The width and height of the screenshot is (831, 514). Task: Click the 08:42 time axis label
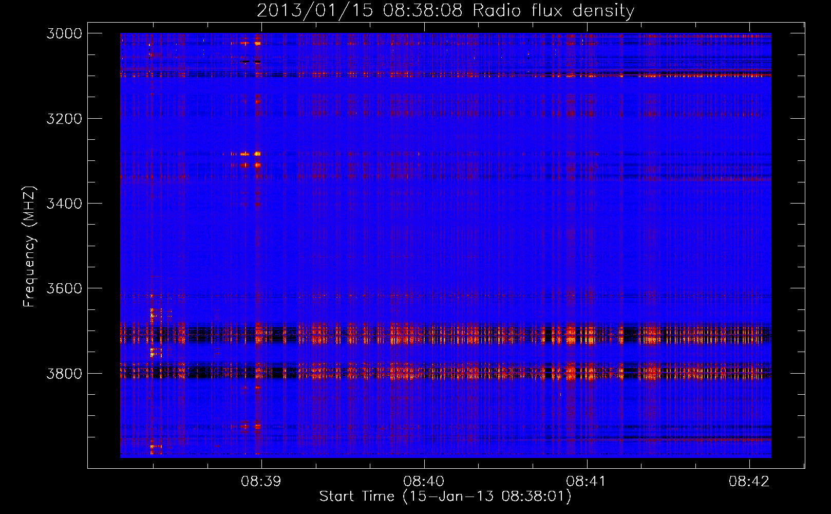tap(749, 481)
